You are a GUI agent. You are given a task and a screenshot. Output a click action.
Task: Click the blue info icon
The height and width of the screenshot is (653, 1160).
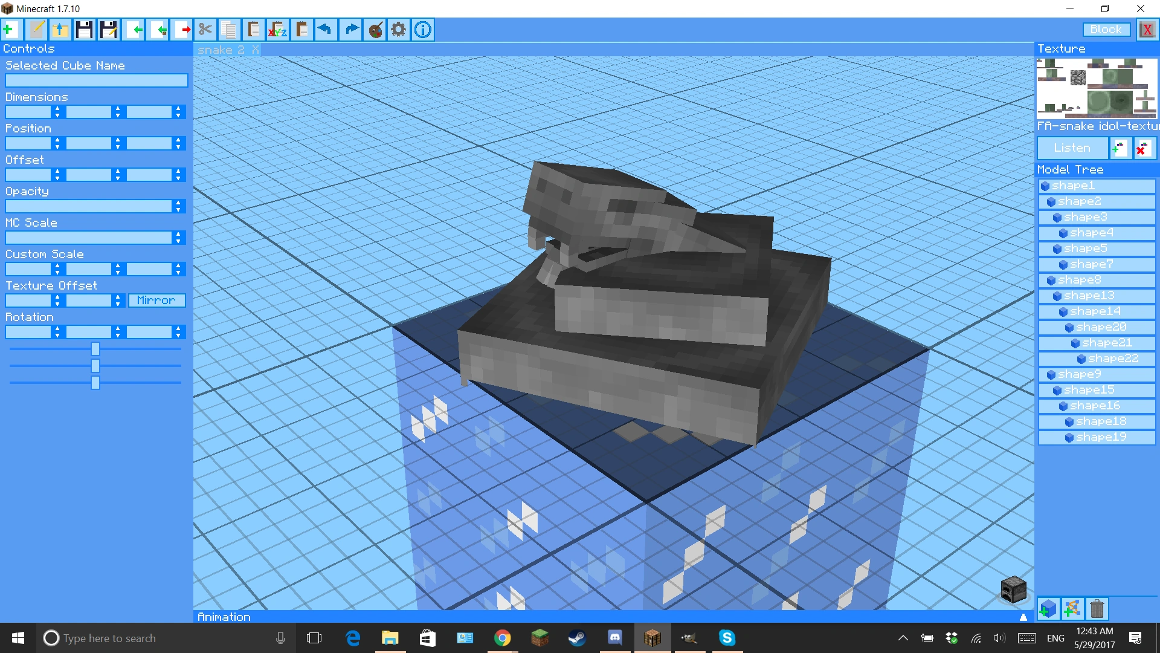click(423, 29)
